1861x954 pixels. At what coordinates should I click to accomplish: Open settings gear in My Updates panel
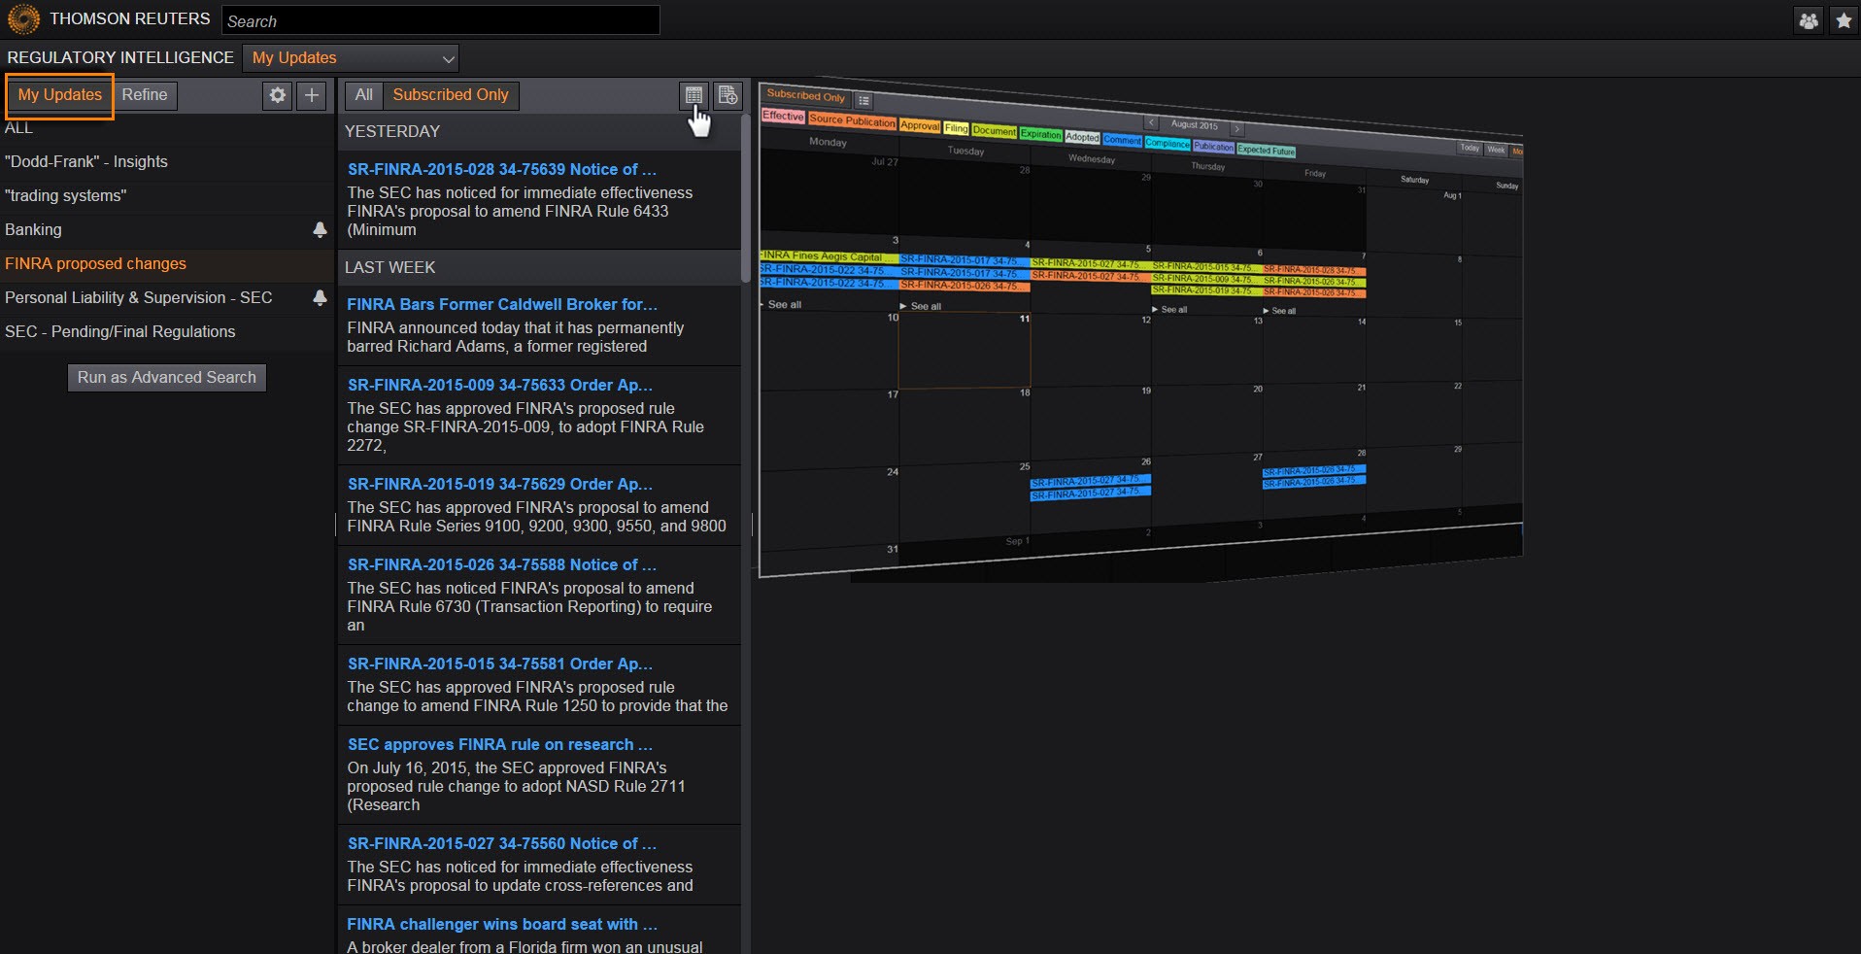tap(278, 95)
